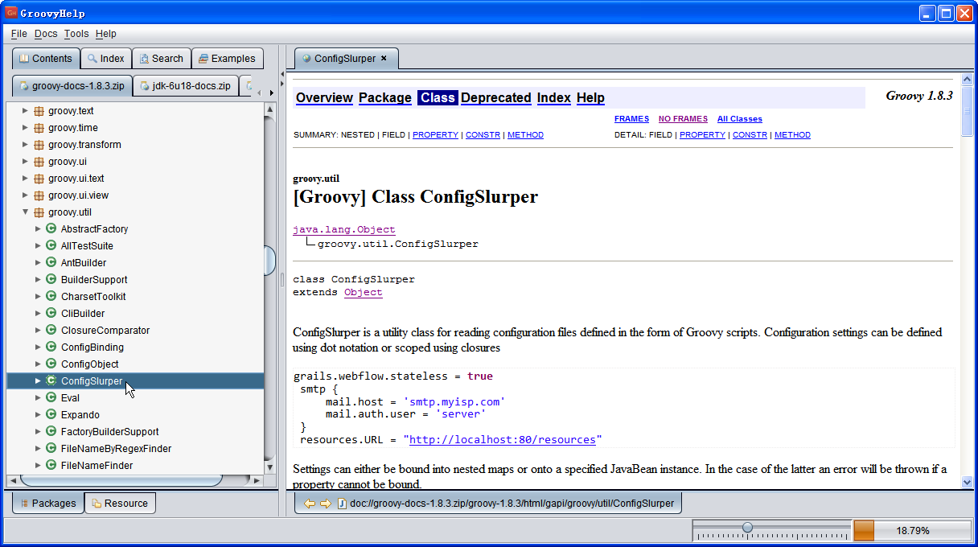Click the Eval class icon

51,398
